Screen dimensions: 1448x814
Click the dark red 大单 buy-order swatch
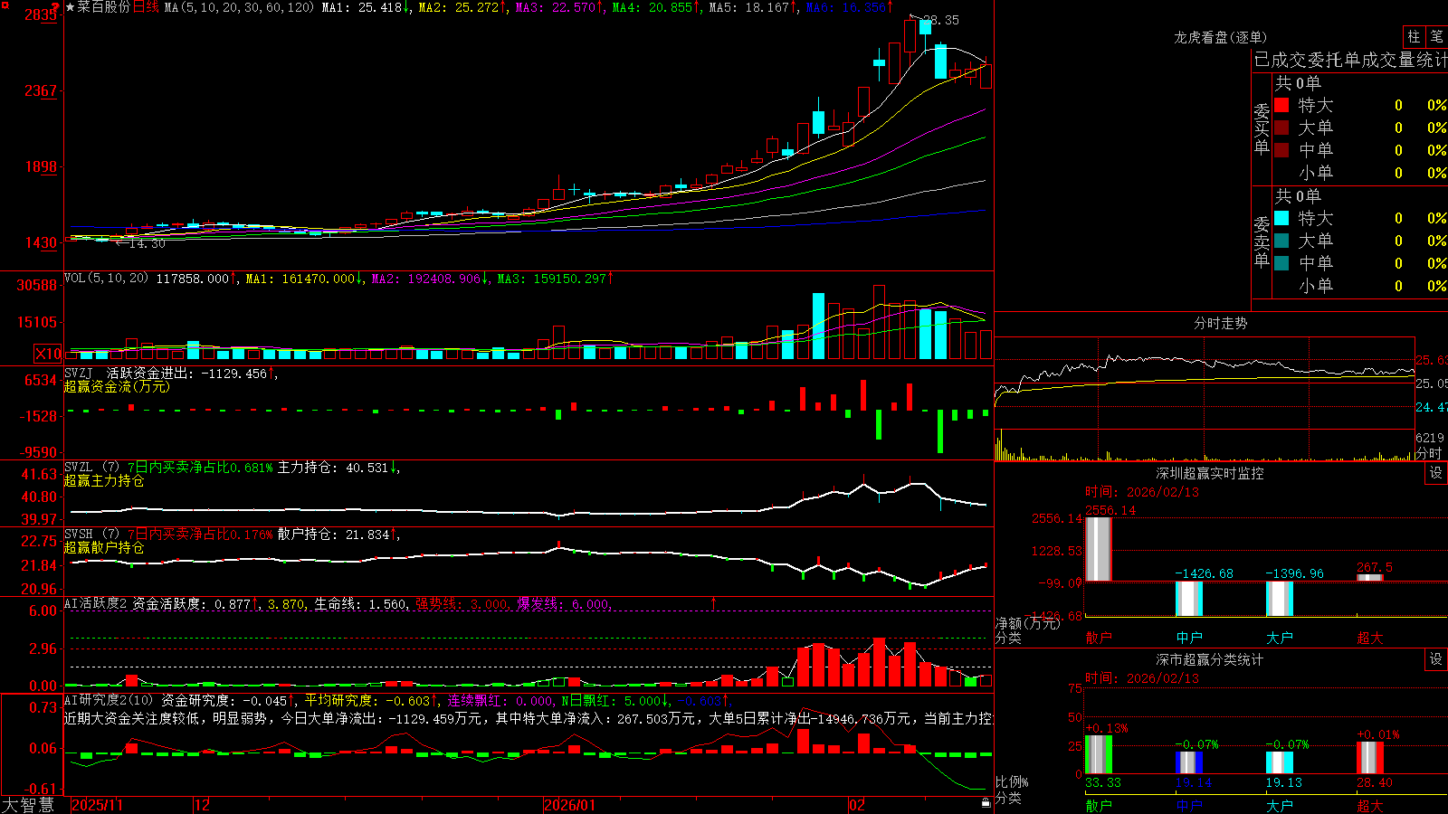tap(1281, 128)
